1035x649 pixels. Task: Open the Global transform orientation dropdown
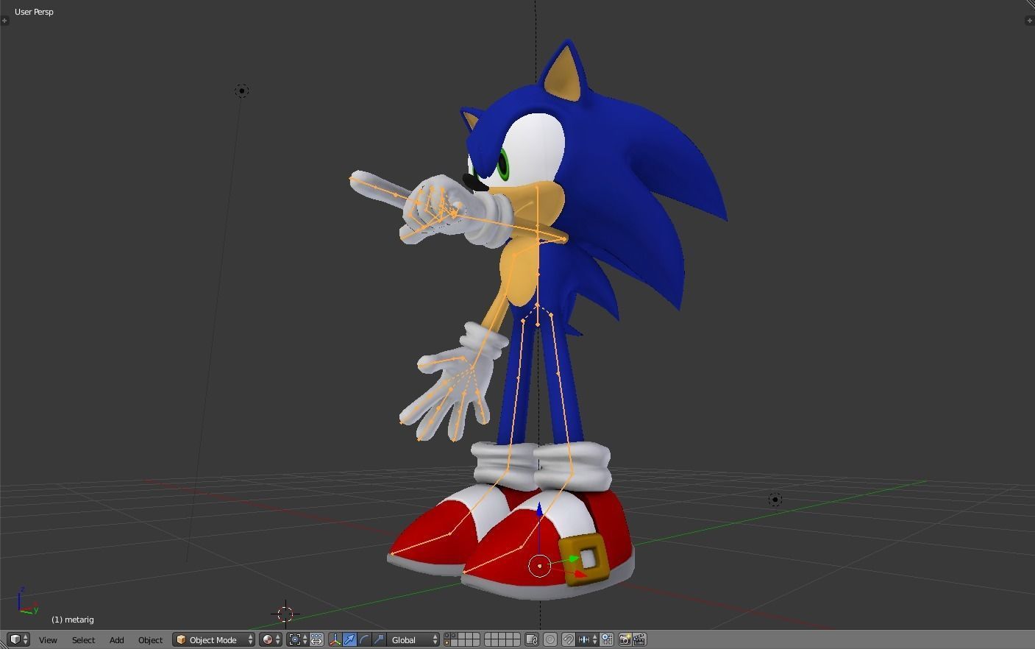tap(413, 639)
